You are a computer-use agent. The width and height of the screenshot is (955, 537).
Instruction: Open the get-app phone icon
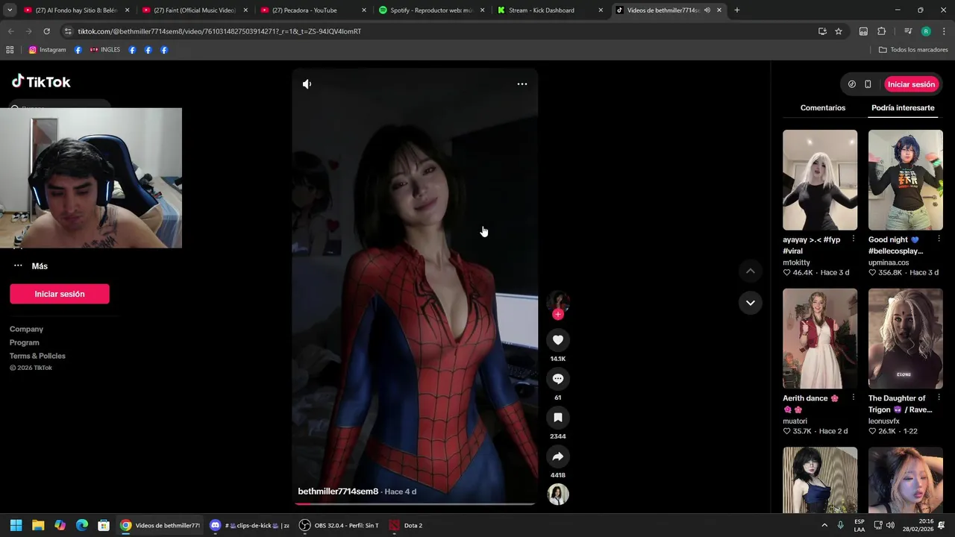click(x=868, y=84)
